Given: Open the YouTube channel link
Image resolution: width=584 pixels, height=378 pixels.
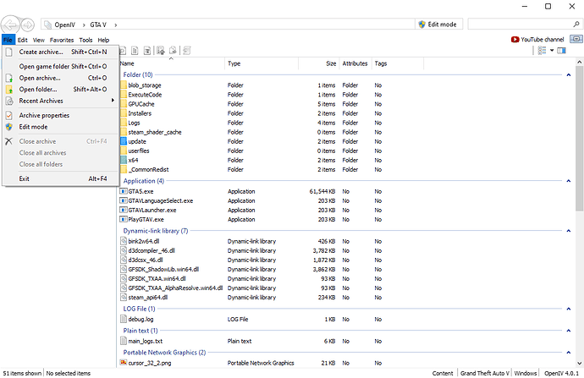Looking at the screenshot, I should click(x=537, y=40).
